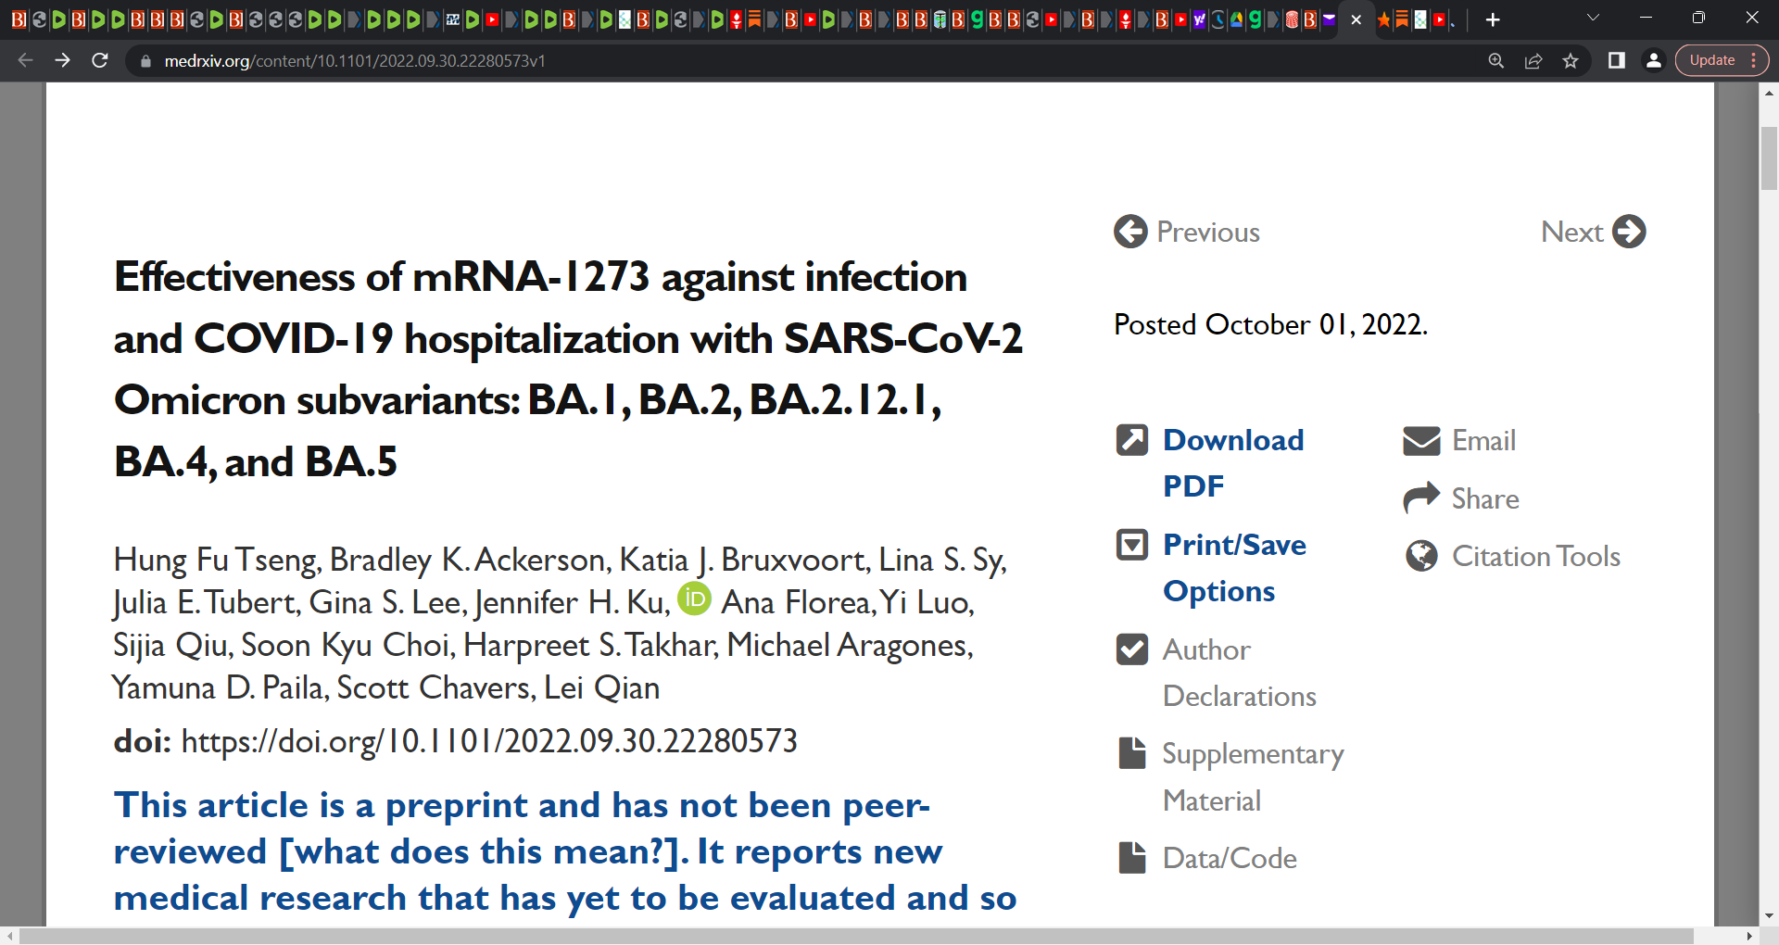The height and width of the screenshot is (945, 1779).
Task: Toggle the browser side panel
Action: click(x=1616, y=60)
